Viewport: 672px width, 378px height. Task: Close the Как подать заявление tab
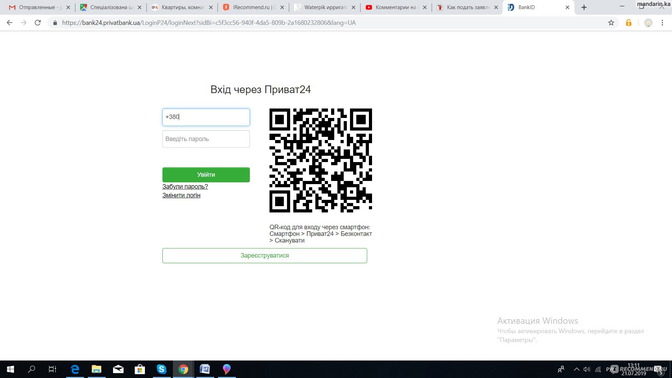(496, 7)
